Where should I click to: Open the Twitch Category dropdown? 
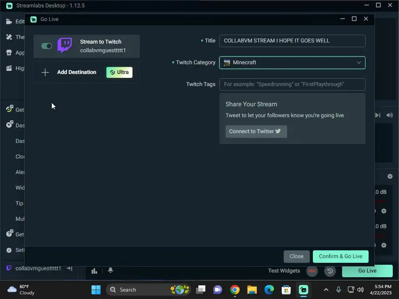coord(292,63)
